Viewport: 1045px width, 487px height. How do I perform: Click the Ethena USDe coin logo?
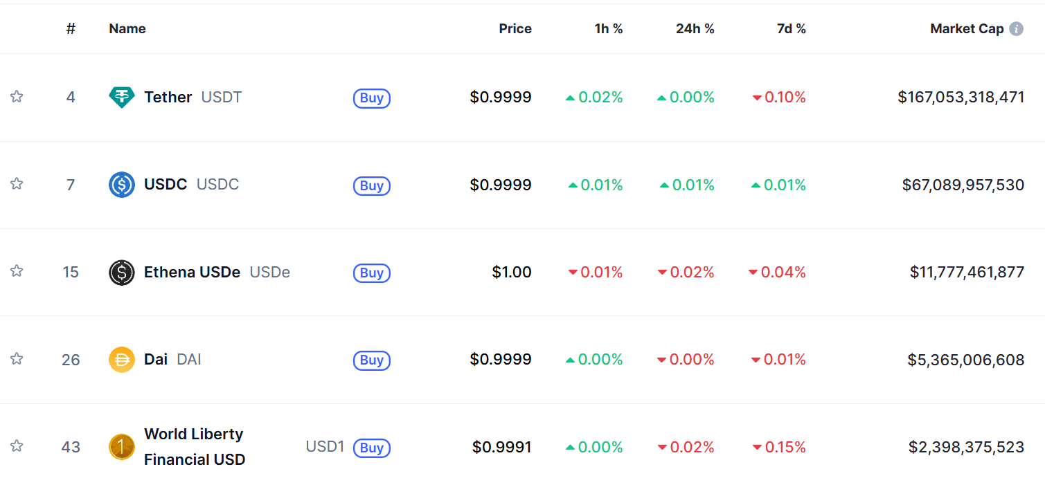click(122, 273)
